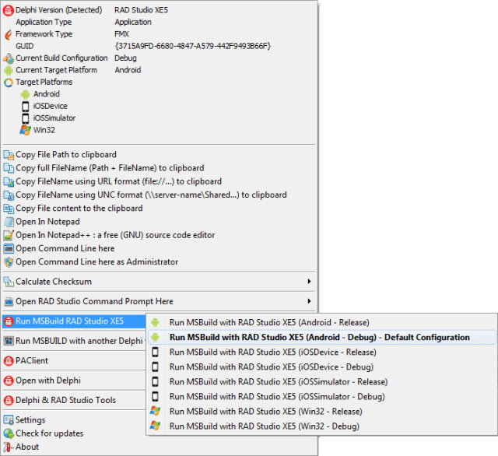Select Open Command Line here as Administrator
This screenshot has height=456, width=498.
(159, 262)
